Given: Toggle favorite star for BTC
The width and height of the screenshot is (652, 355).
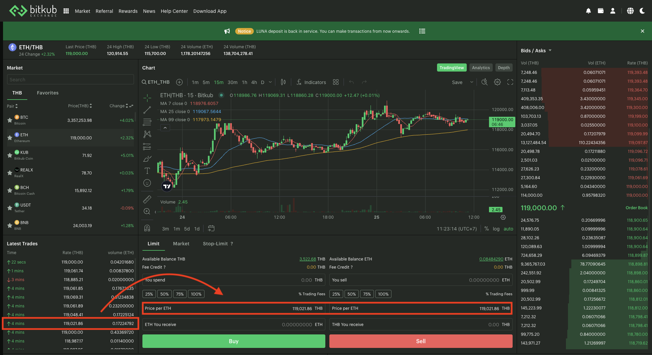Looking at the screenshot, I should [x=10, y=120].
